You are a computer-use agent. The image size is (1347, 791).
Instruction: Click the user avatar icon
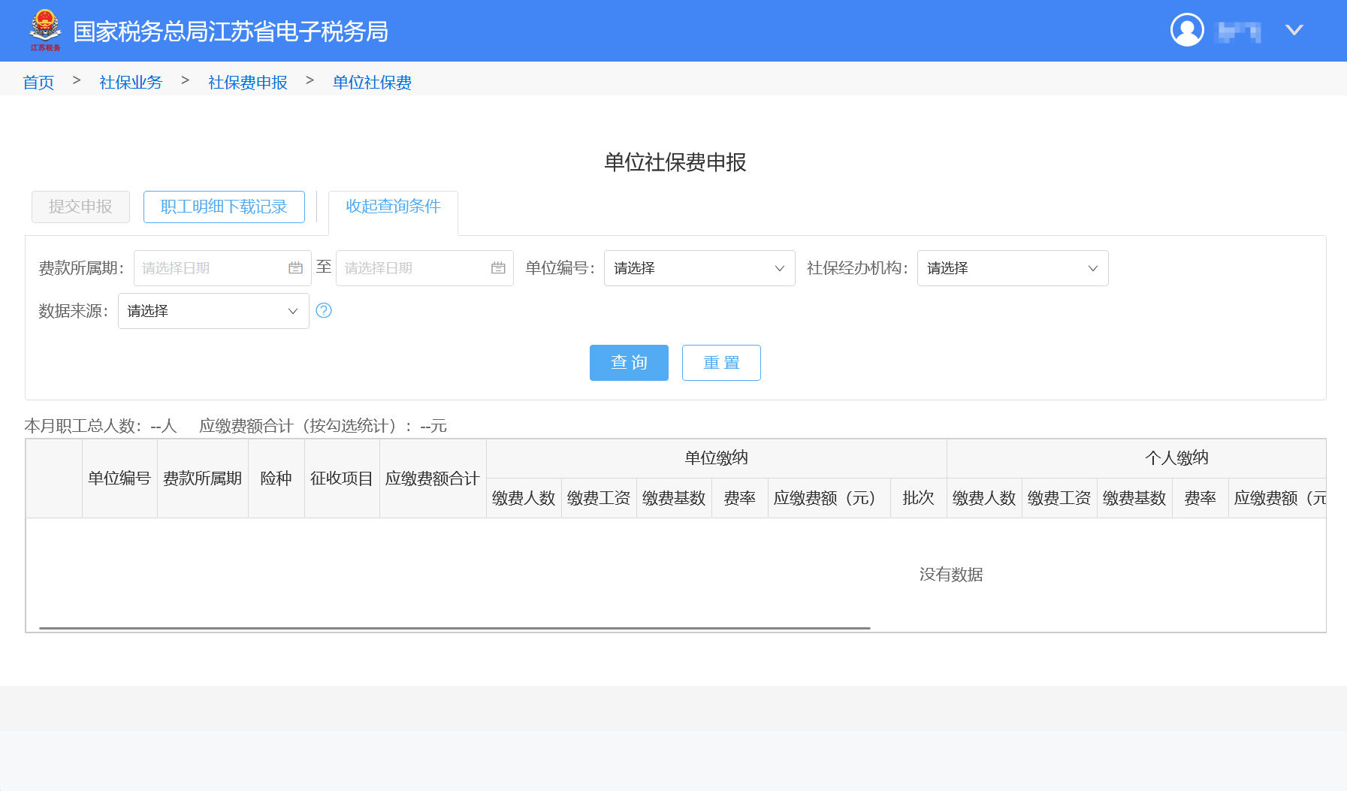(1187, 30)
